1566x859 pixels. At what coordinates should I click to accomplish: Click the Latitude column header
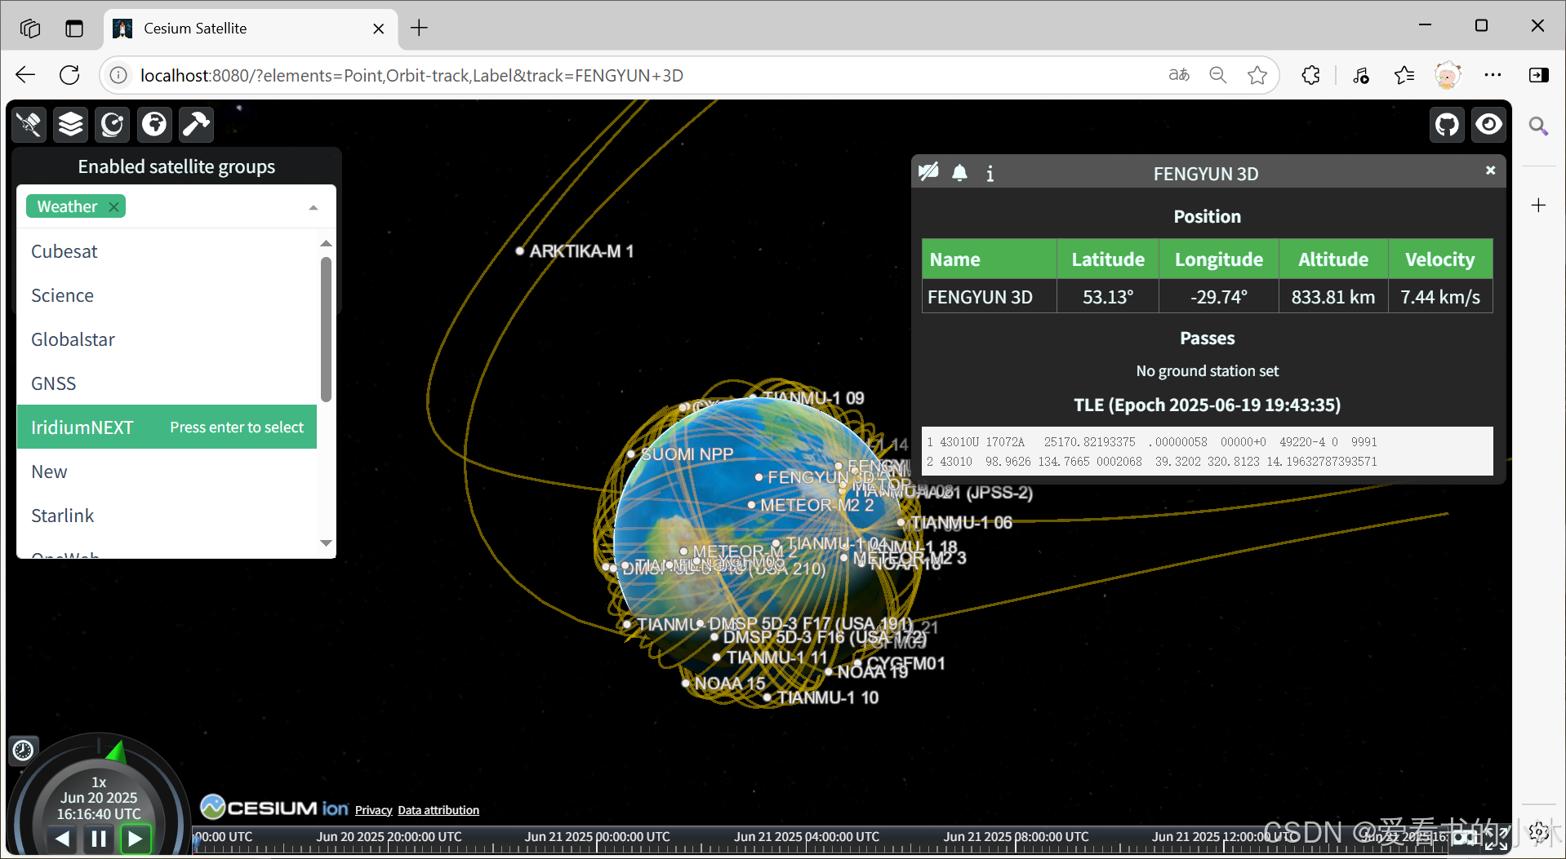coord(1107,259)
